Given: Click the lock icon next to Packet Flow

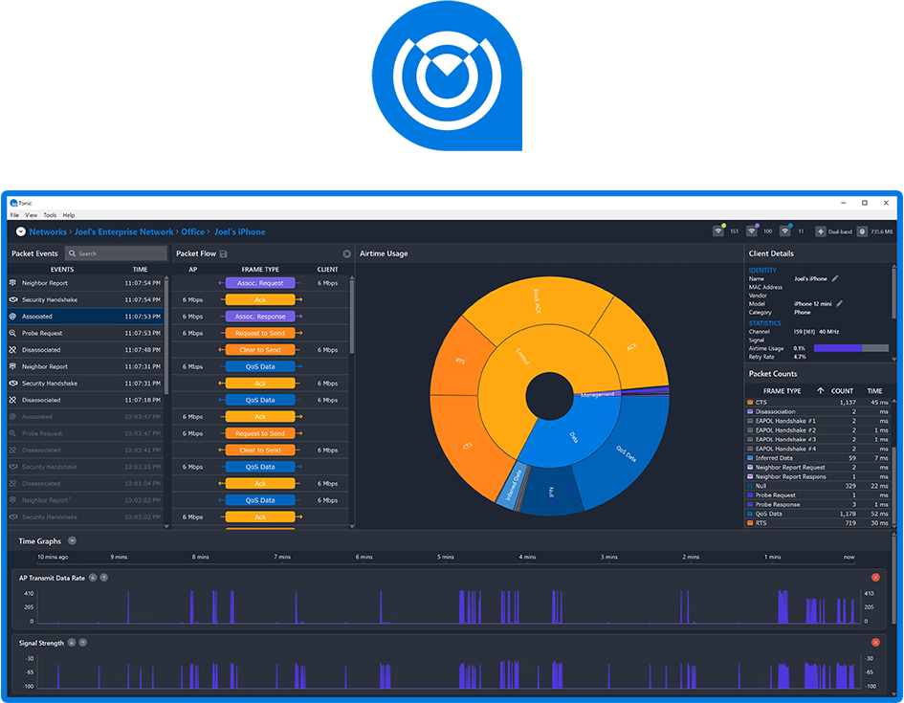Looking at the screenshot, I should [x=223, y=253].
